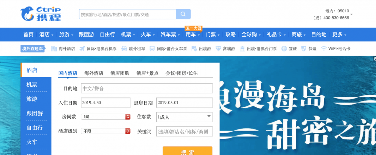Switch to the 海外酒店 tab
The height and width of the screenshot is (155, 376).
pyautogui.click(x=94, y=73)
